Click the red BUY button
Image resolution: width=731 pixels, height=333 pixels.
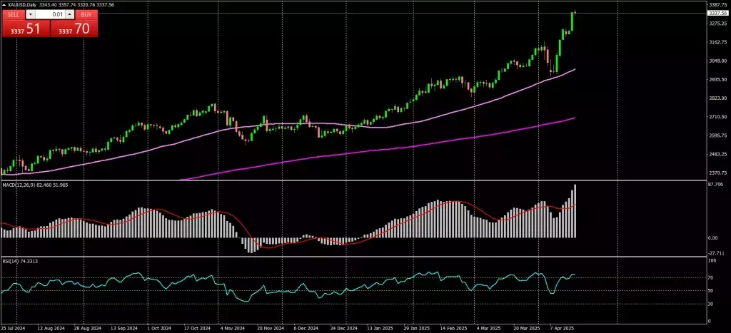(x=86, y=14)
